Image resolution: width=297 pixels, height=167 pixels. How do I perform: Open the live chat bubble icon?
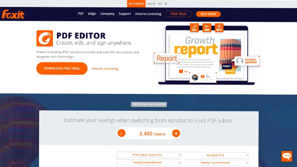[x=287, y=156]
